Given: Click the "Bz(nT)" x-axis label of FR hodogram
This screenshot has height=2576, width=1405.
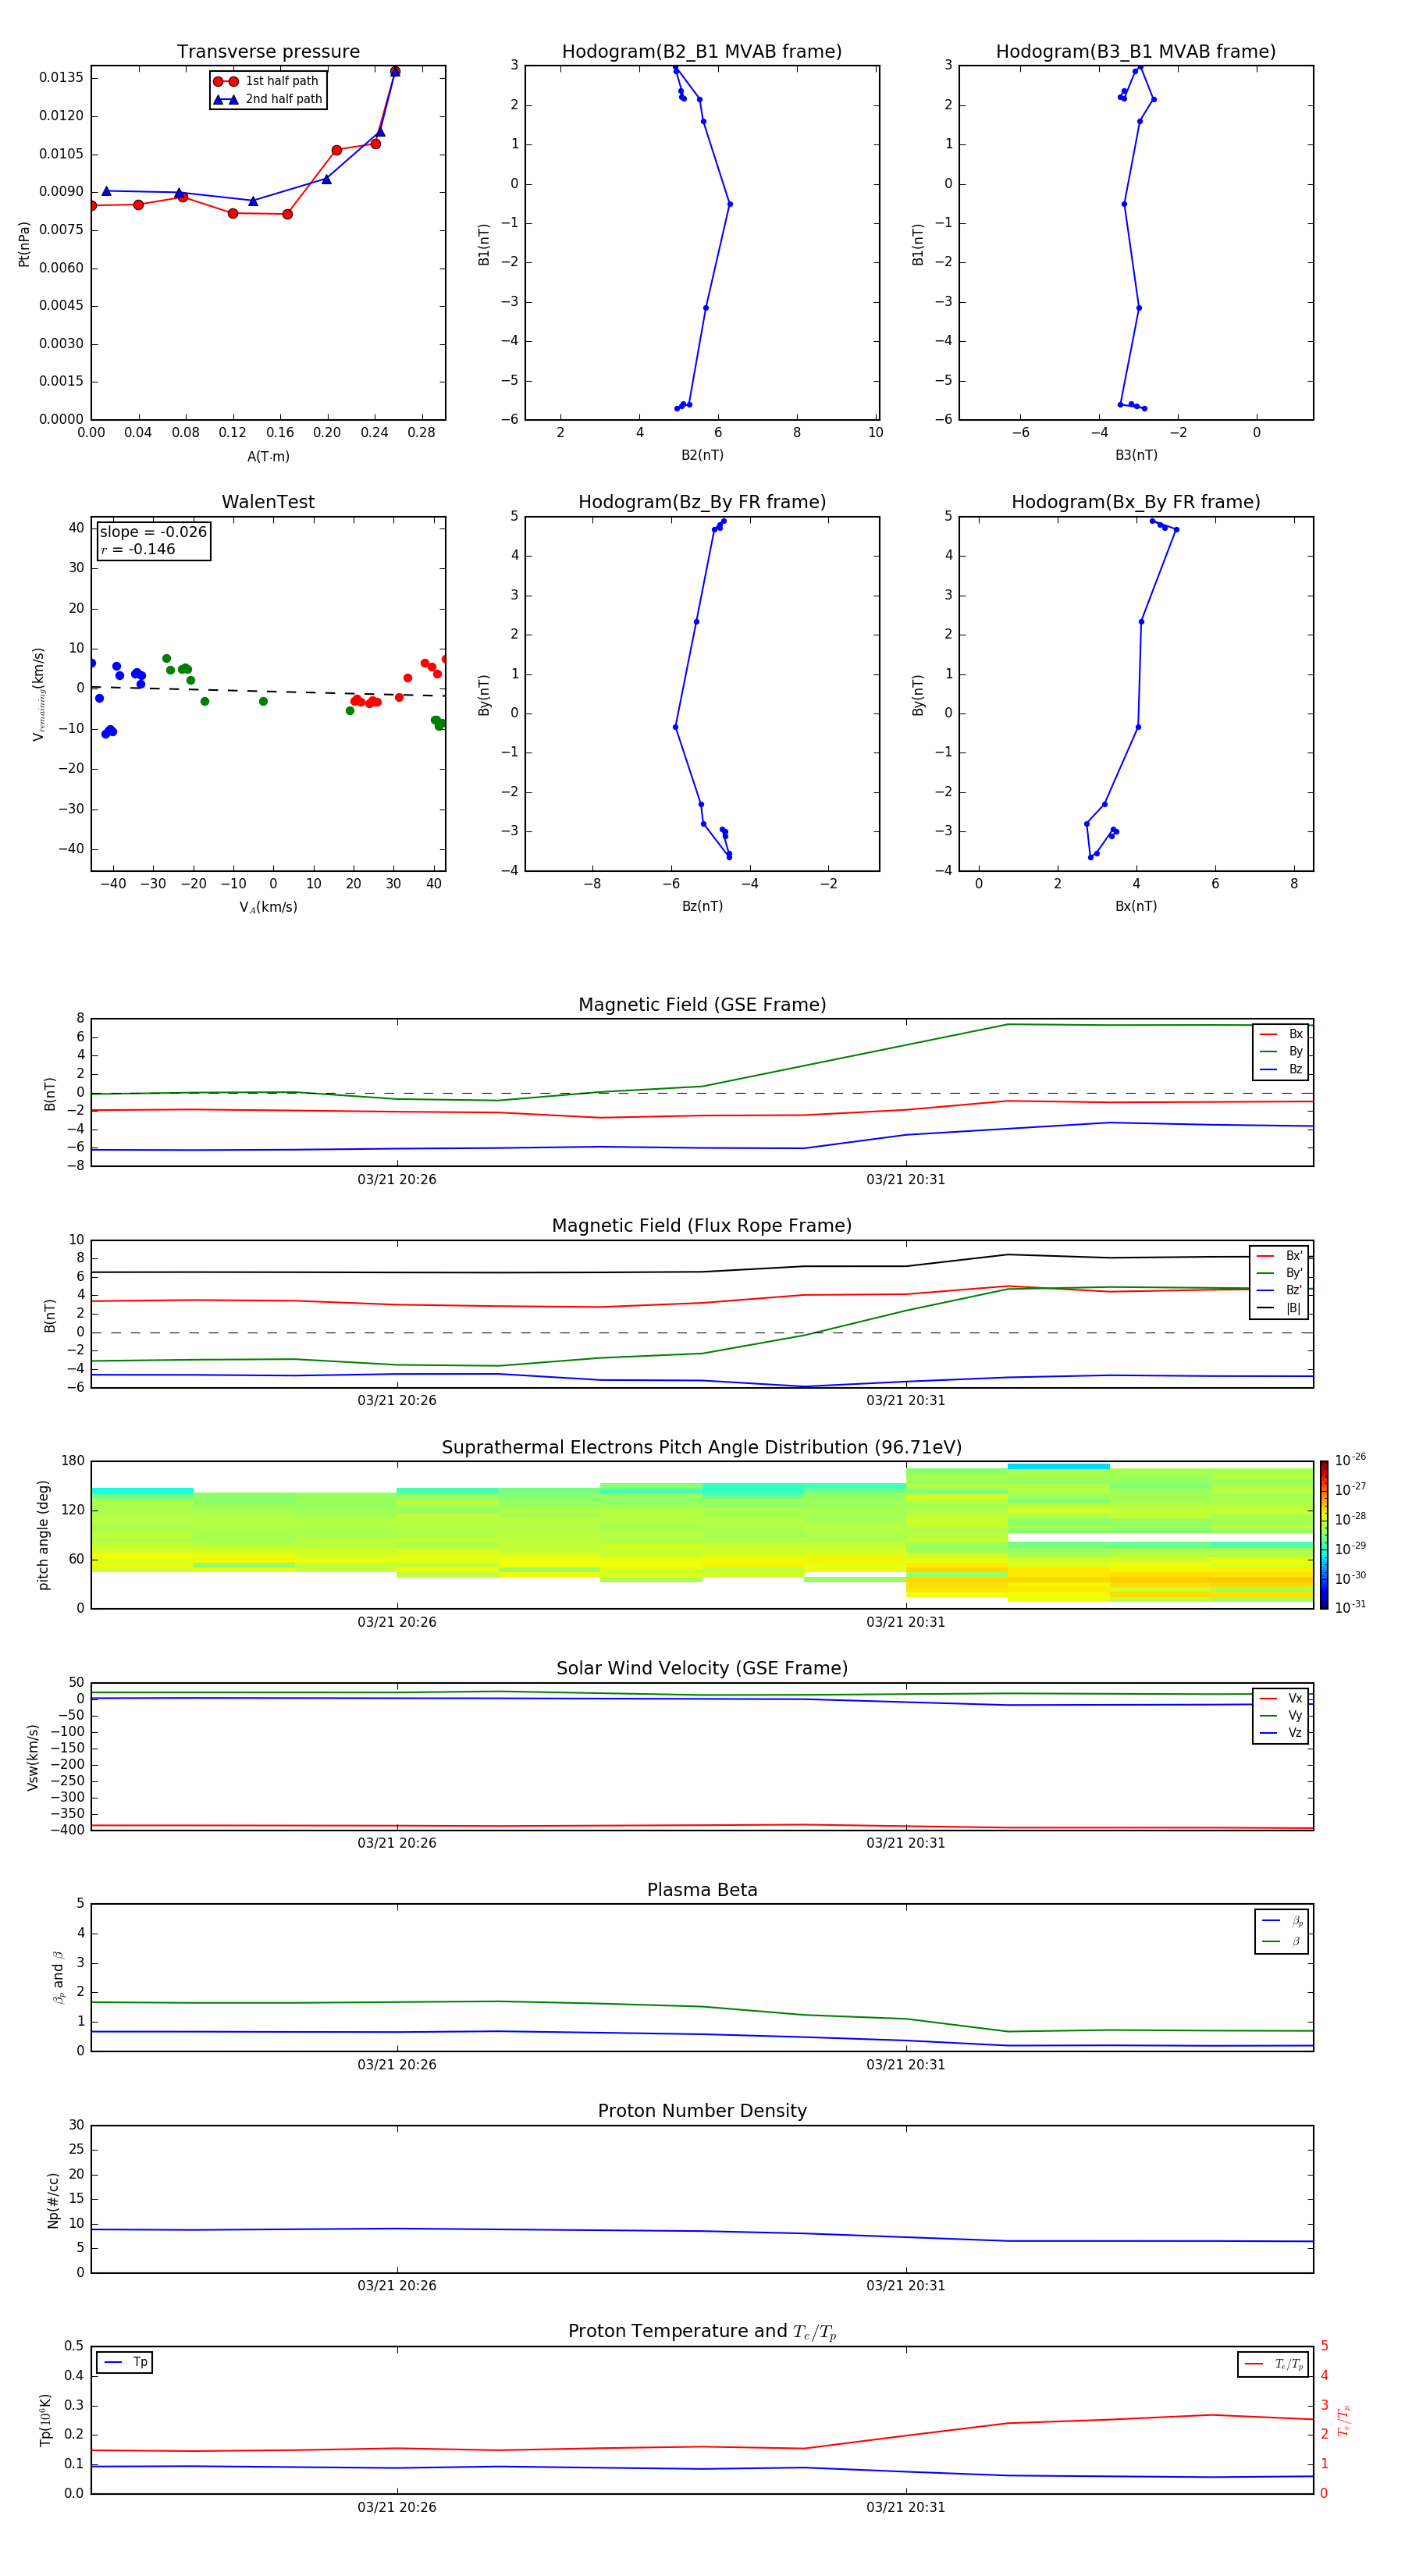Looking at the screenshot, I should 702,906.
